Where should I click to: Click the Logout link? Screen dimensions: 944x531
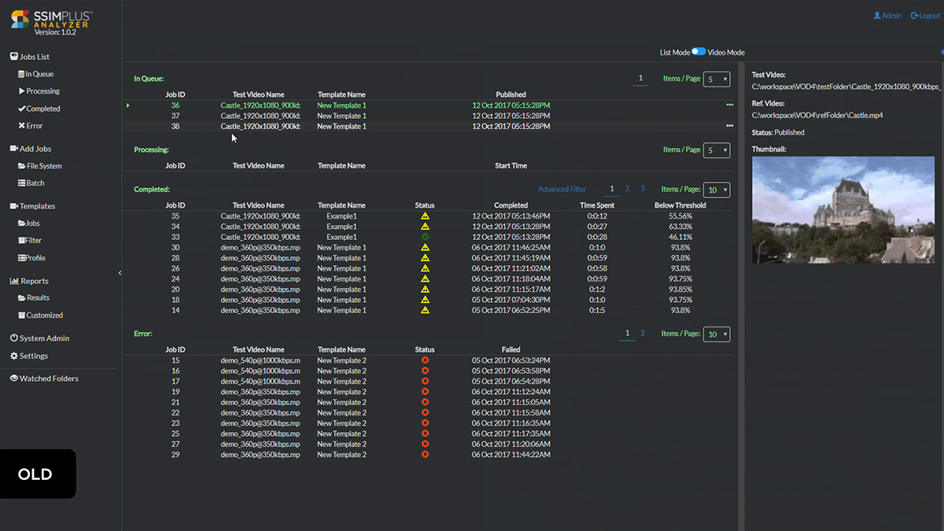click(925, 16)
